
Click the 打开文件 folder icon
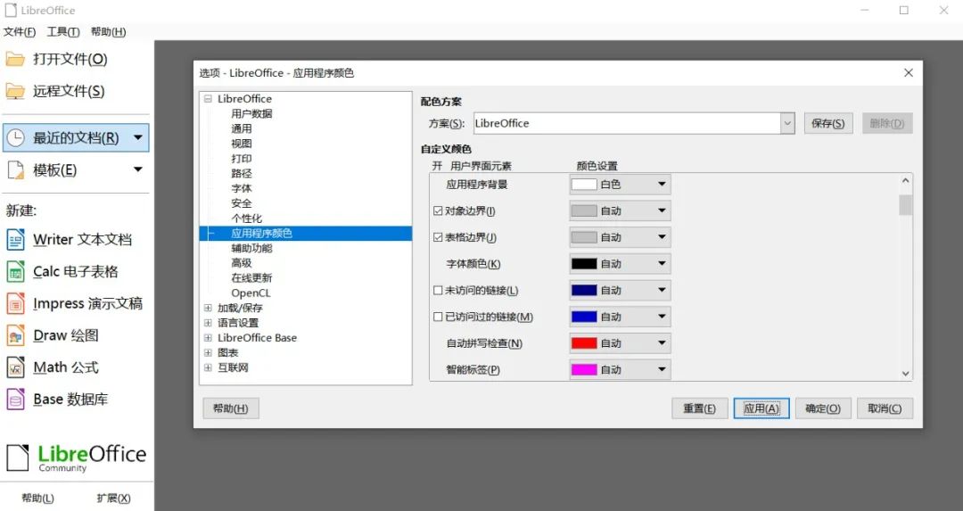click(15, 59)
